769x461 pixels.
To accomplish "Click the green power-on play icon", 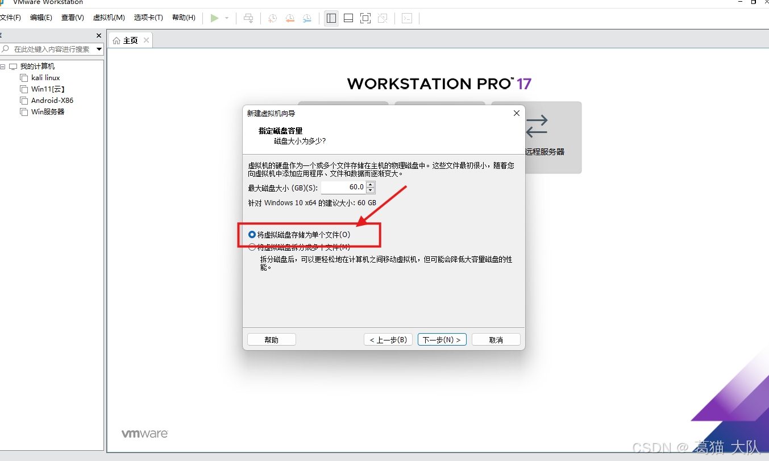I will 214,18.
